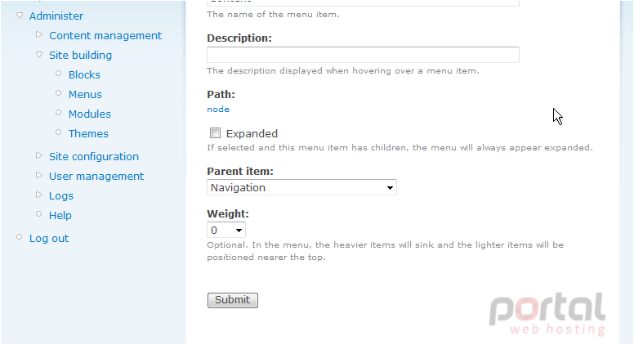This screenshot has height=345, width=634.
Task: Expand User management arrow icon
Action: pos(39,176)
